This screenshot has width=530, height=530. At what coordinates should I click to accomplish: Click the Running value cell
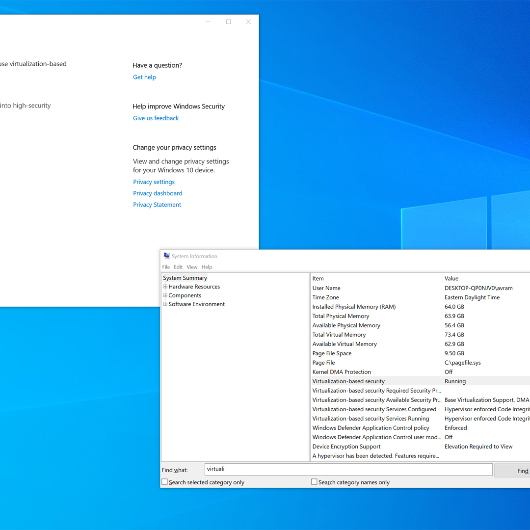click(455, 381)
